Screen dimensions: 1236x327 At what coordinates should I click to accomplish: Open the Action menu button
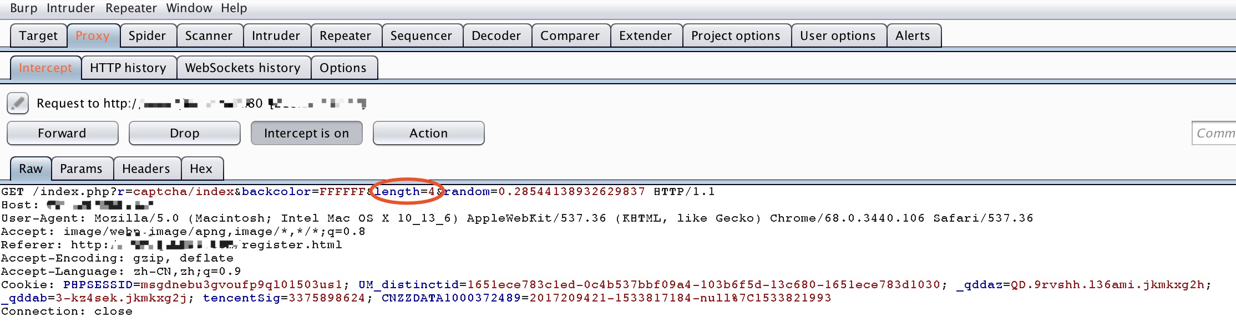click(428, 133)
